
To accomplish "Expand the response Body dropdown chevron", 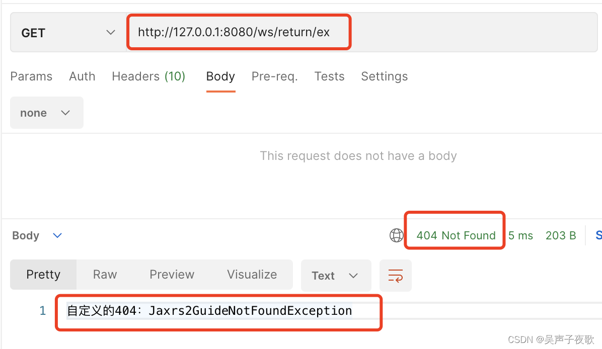I will click(x=57, y=235).
